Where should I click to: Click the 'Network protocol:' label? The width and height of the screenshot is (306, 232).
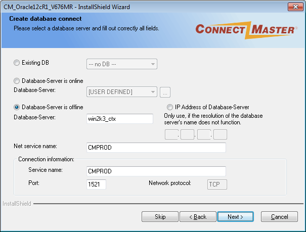coord(170,183)
